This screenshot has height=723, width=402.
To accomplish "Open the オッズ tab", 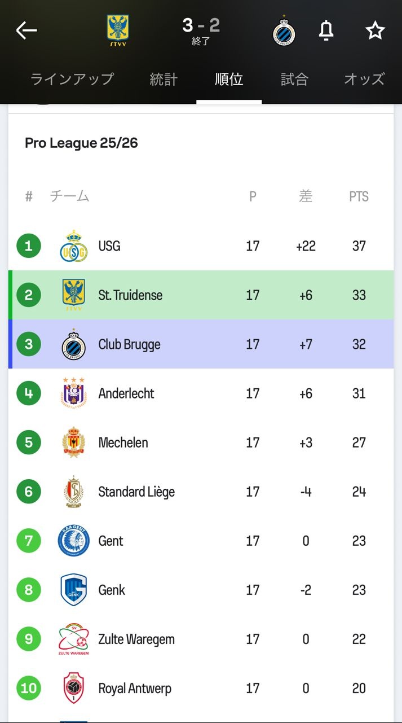I will 364,79.
